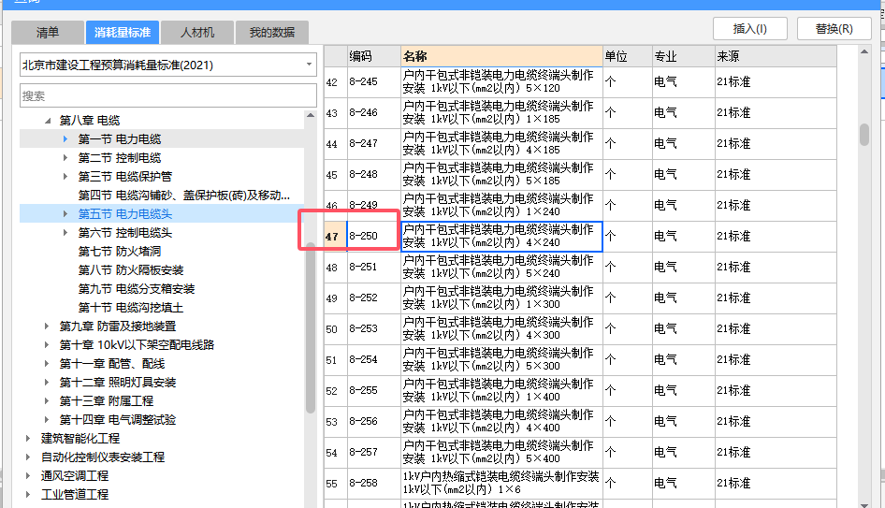Viewport: 885px width, 508px height.
Task: Expand 第十三章 附属工程 node arrow
Action: click(47, 400)
